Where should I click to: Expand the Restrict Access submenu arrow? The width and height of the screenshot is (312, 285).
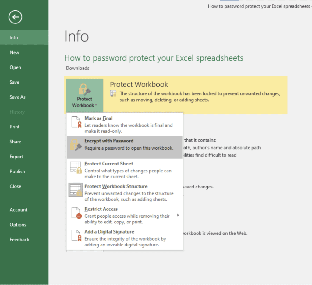click(178, 215)
